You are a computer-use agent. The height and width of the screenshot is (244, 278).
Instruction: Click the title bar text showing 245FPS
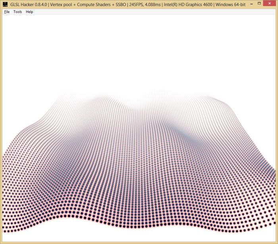point(136,4)
